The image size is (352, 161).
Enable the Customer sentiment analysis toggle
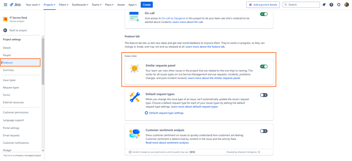tap(264, 131)
